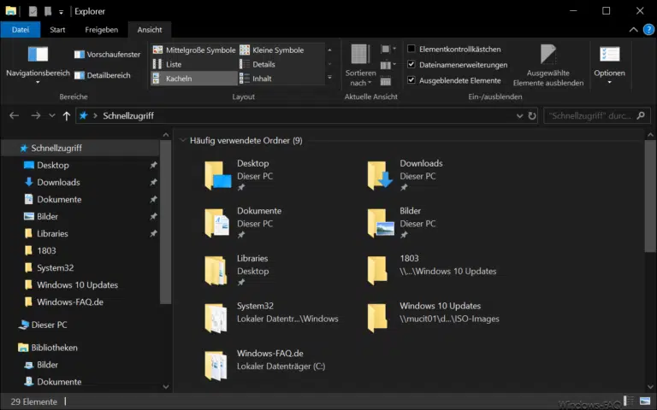Click the up-arrow parent folder button
Image resolution: width=657 pixels, height=410 pixels.
[x=67, y=115]
